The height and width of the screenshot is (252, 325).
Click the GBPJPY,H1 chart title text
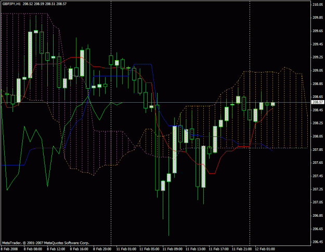tap(11, 4)
